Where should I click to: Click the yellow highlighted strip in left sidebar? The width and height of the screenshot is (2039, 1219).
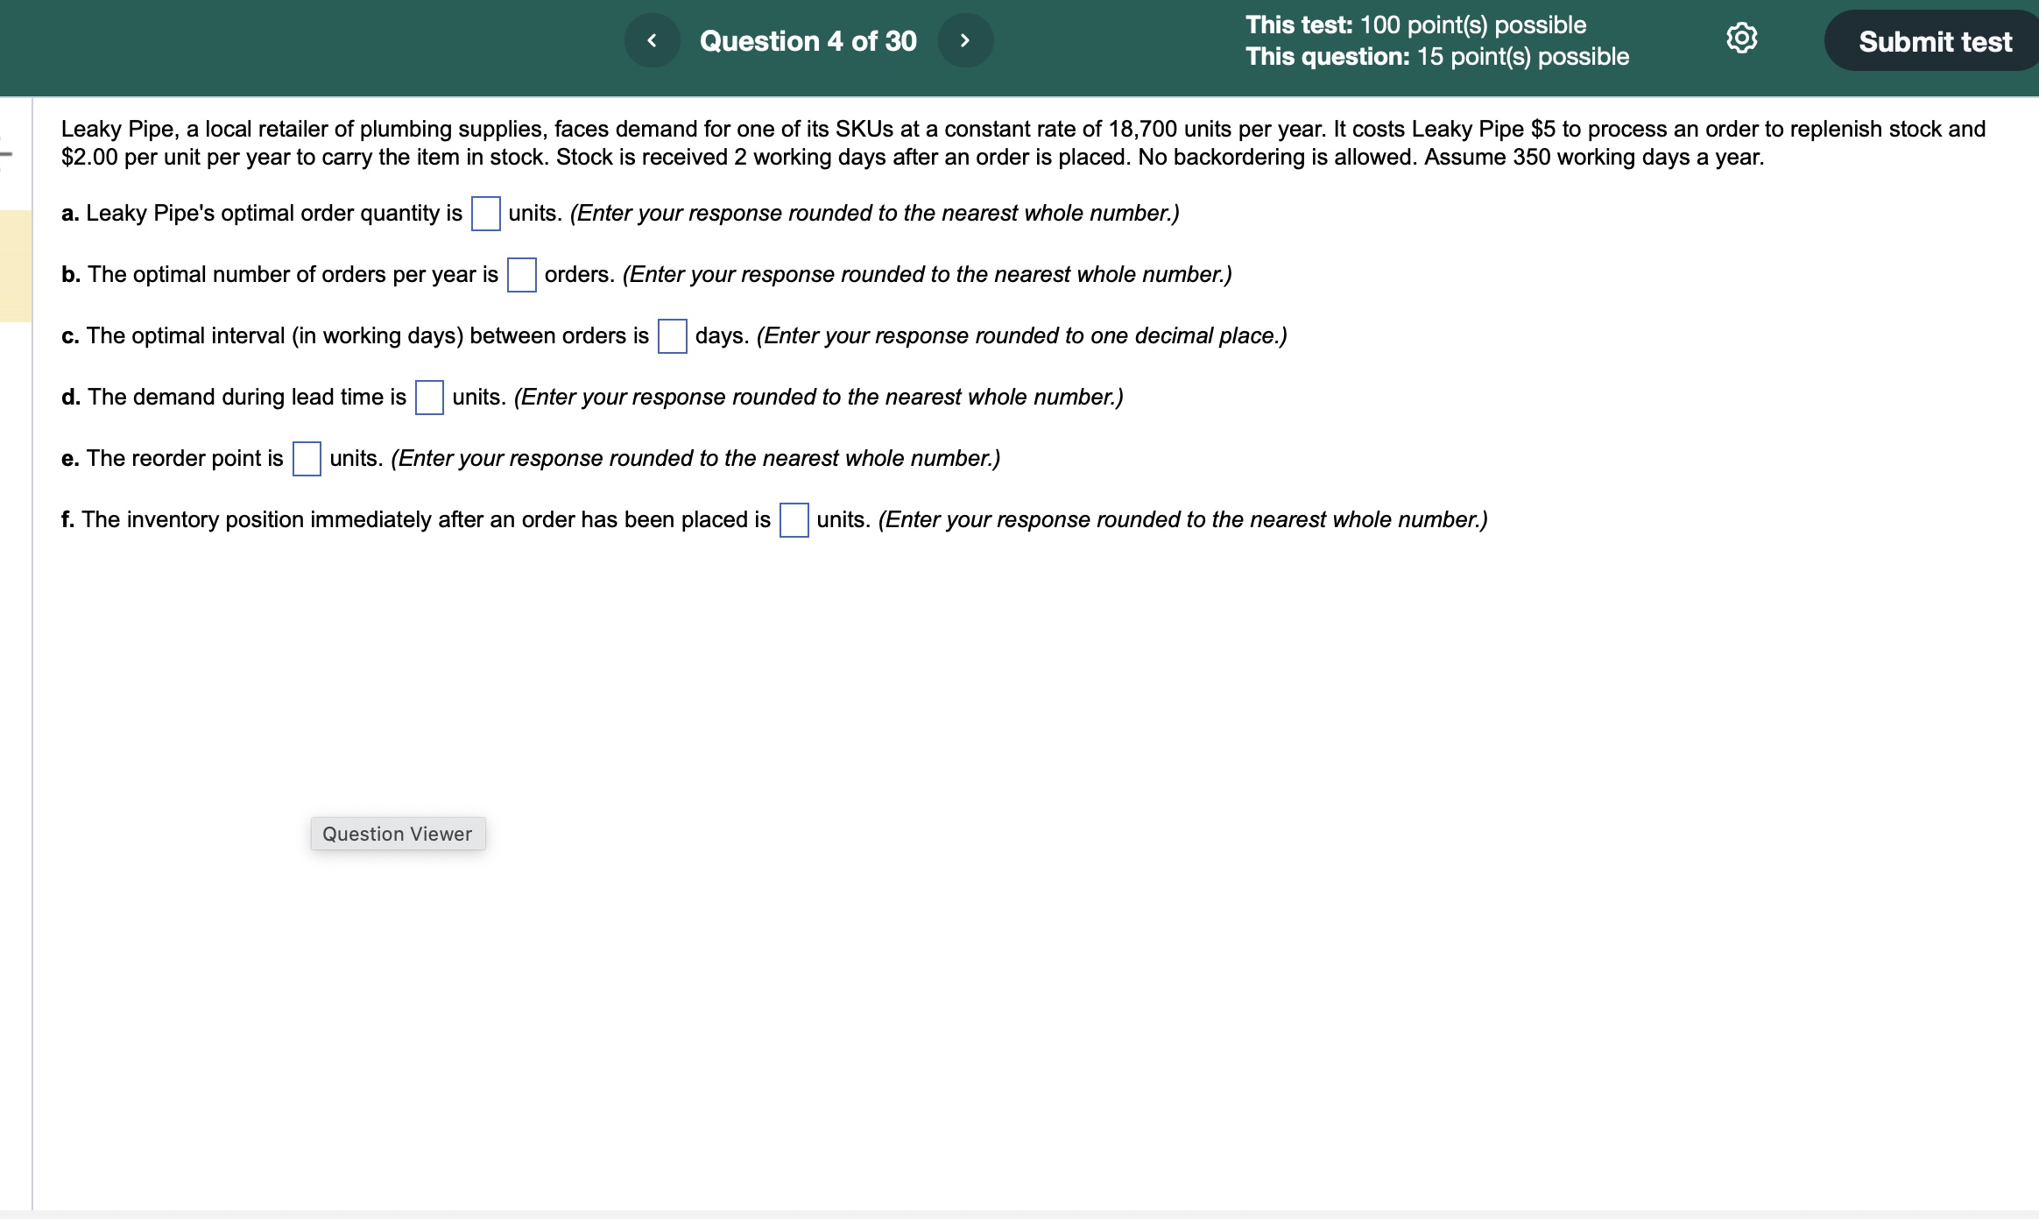(x=16, y=266)
